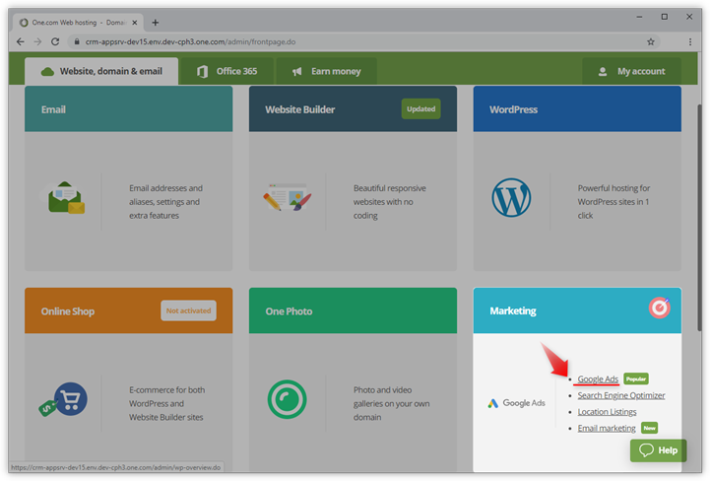Open My account menu
Screen dimensions: 710x481
631,71
